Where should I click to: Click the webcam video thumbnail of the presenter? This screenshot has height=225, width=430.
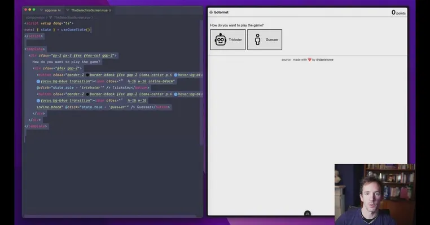(x=375, y=194)
